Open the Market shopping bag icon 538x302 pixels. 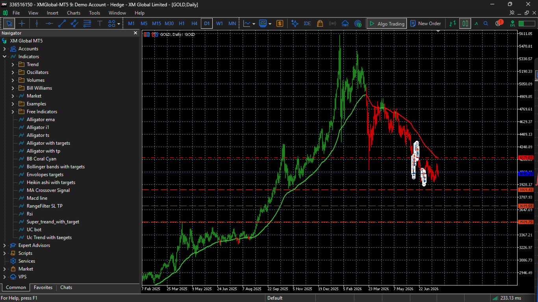point(320,24)
